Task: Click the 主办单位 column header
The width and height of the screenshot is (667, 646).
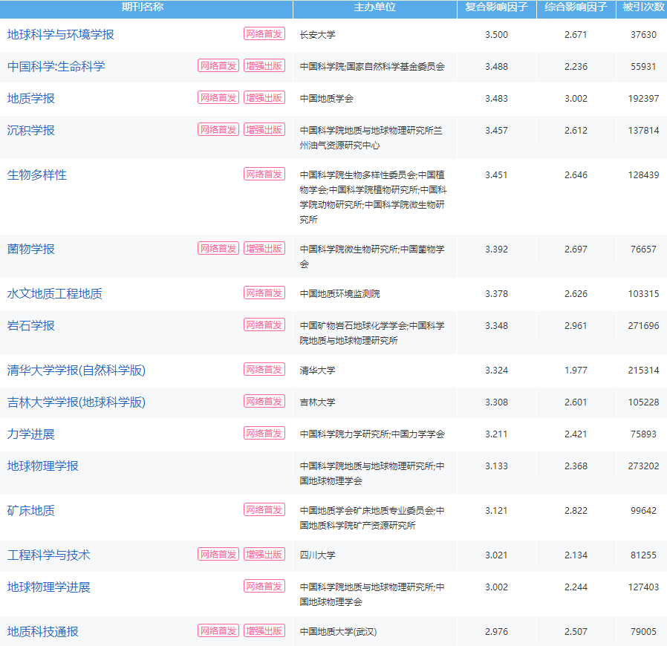Action: [x=375, y=7]
